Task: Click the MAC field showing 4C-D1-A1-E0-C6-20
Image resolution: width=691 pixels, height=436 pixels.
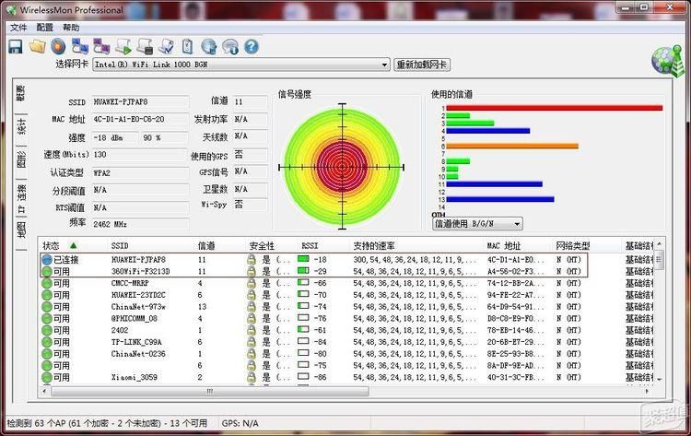Action: (140, 120)
